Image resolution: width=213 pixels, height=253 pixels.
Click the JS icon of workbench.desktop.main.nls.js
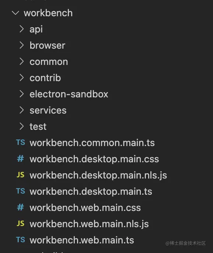(x=21, y=175)
